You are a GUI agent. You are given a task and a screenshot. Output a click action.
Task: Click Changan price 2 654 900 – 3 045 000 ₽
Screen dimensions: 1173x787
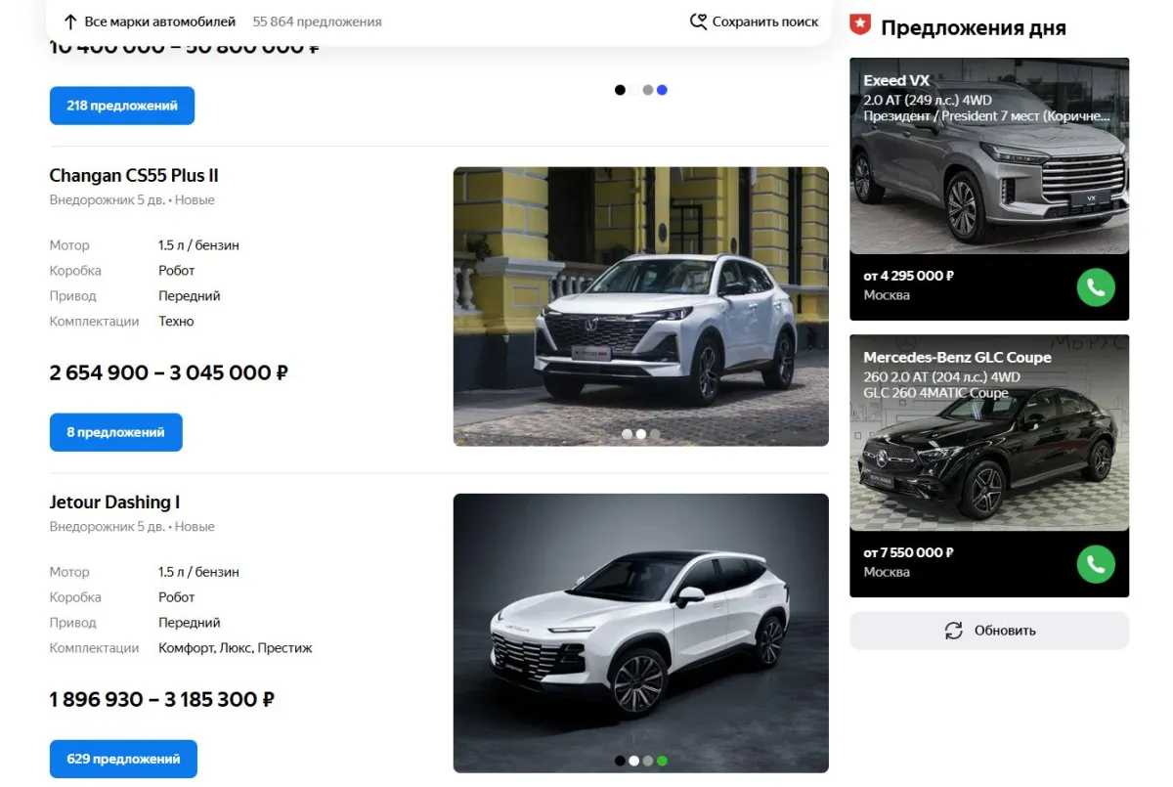169,372
